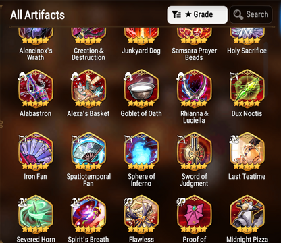Click the Search artifacts field
The height and width of the screenshot is (243, 281).
(x=251, y=15)
